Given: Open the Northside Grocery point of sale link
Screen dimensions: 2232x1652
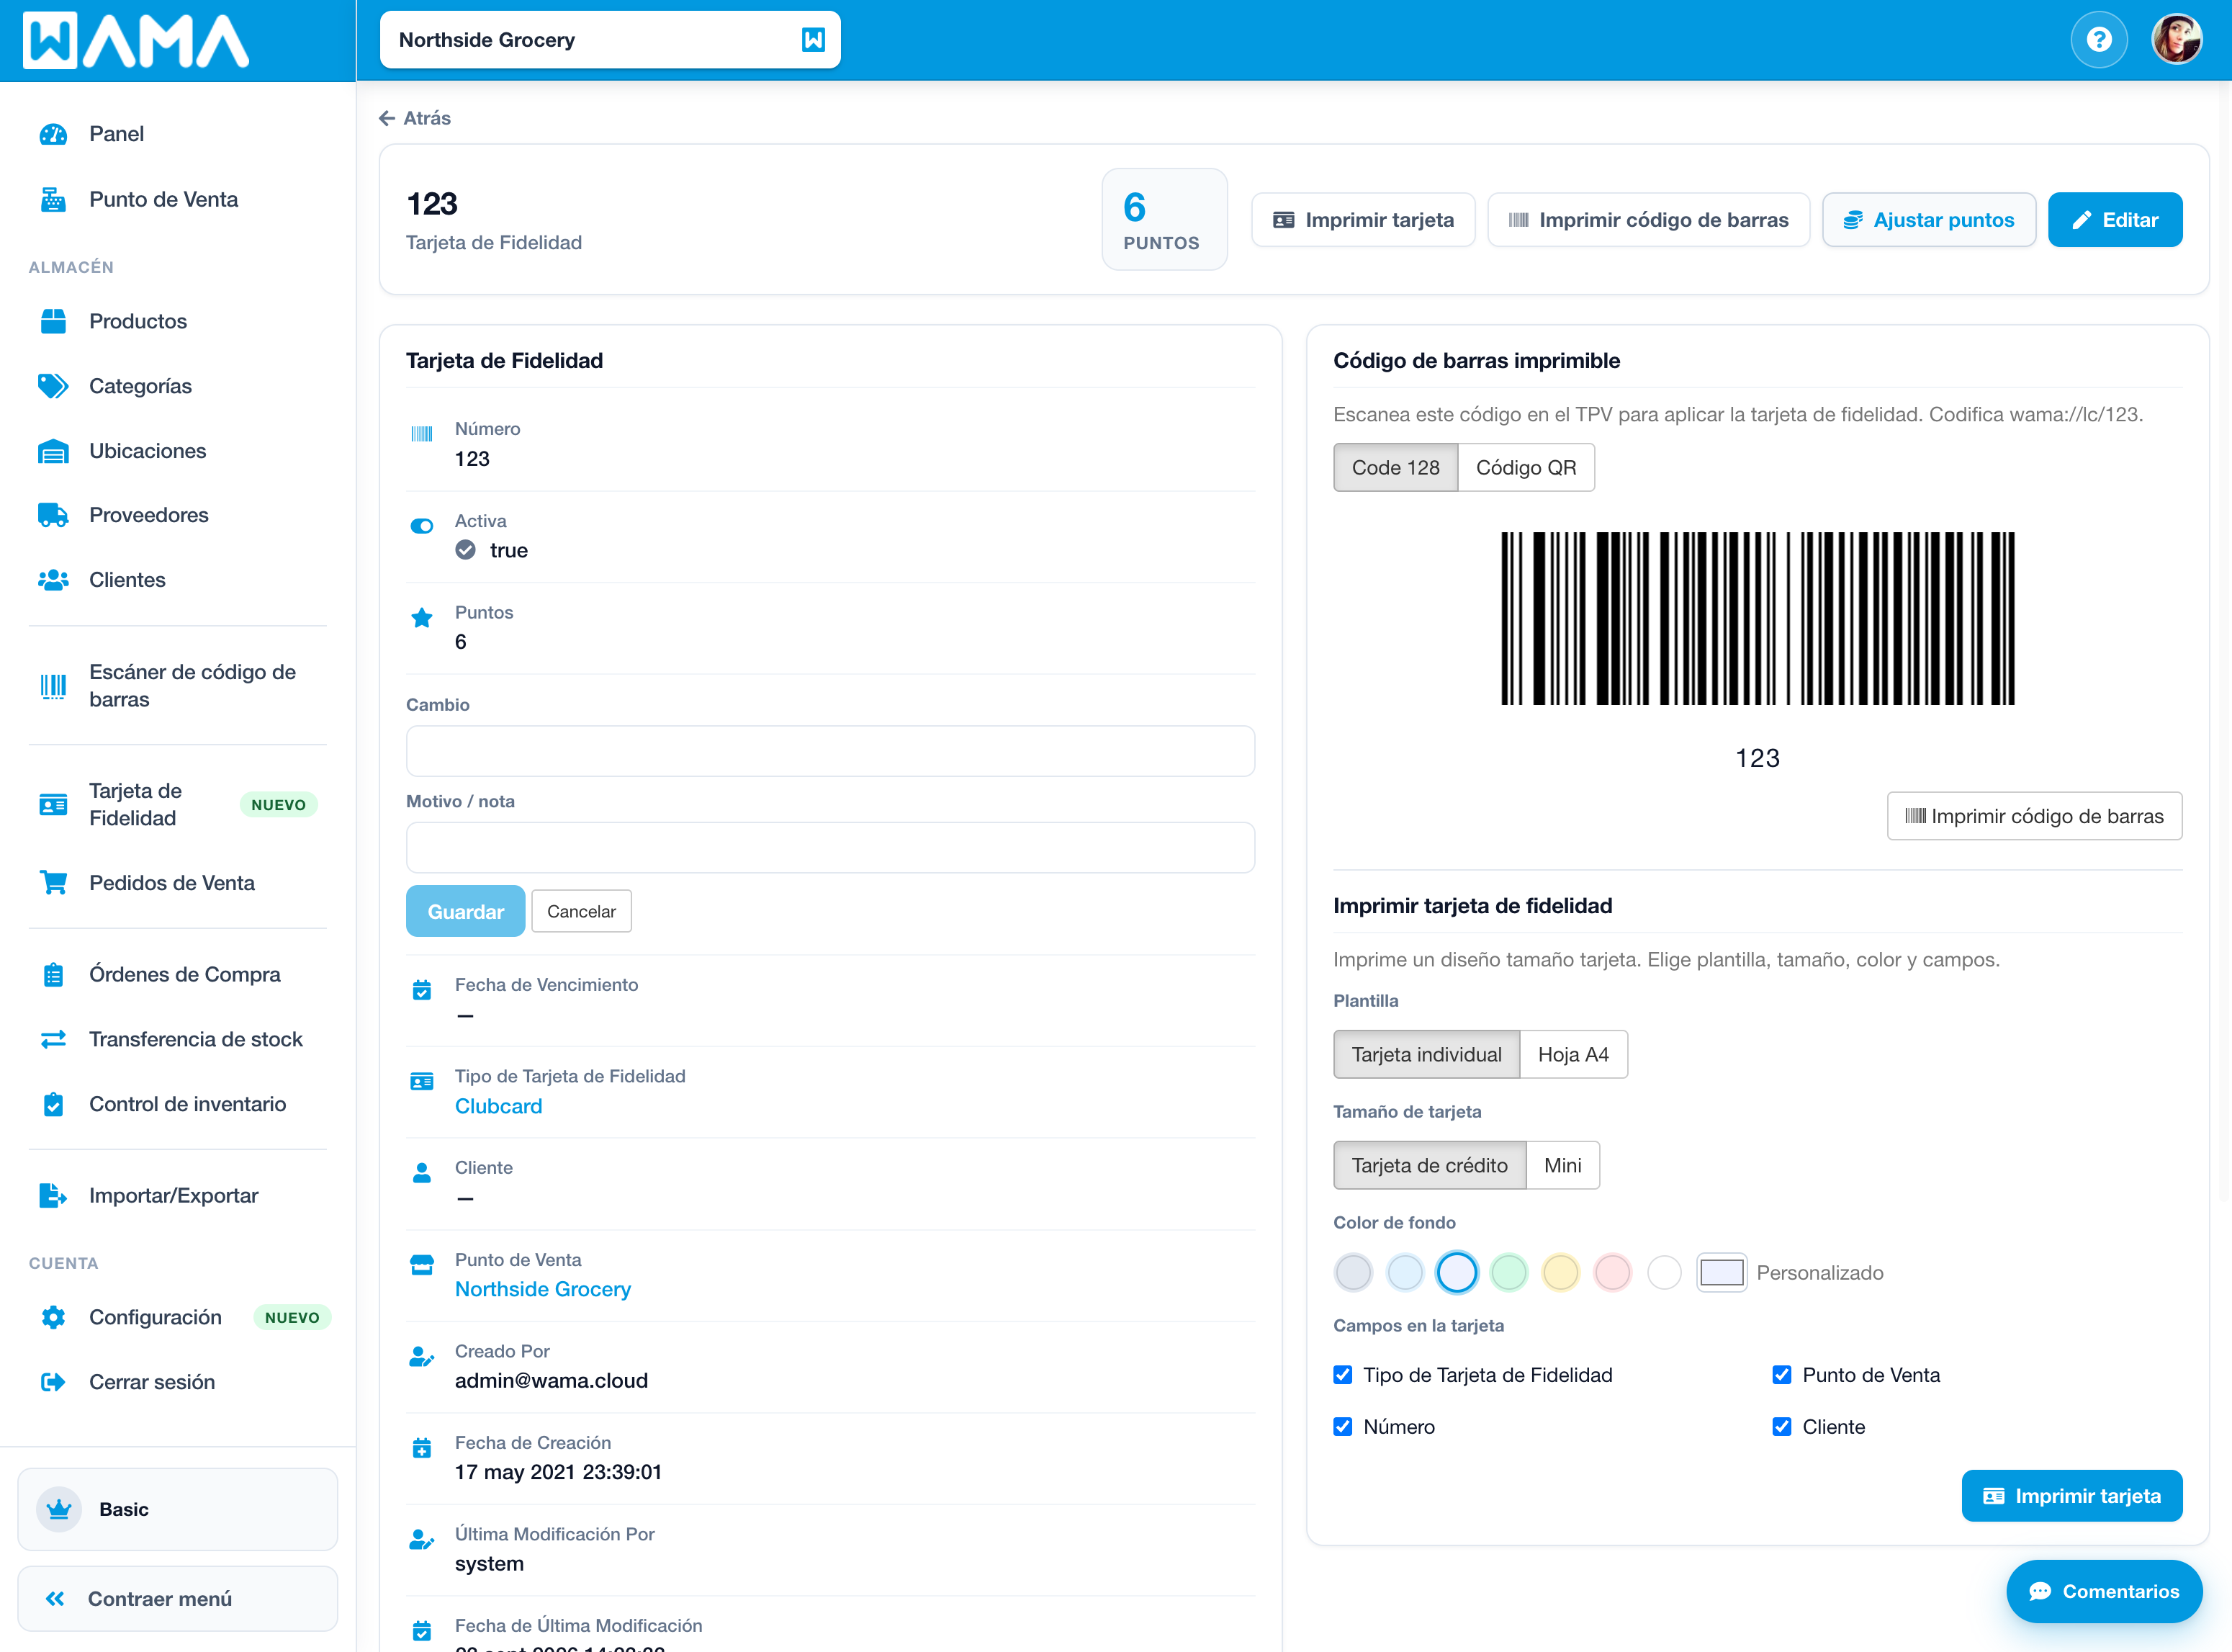Looking at the screenshot, I should (x=543, y=1289).
